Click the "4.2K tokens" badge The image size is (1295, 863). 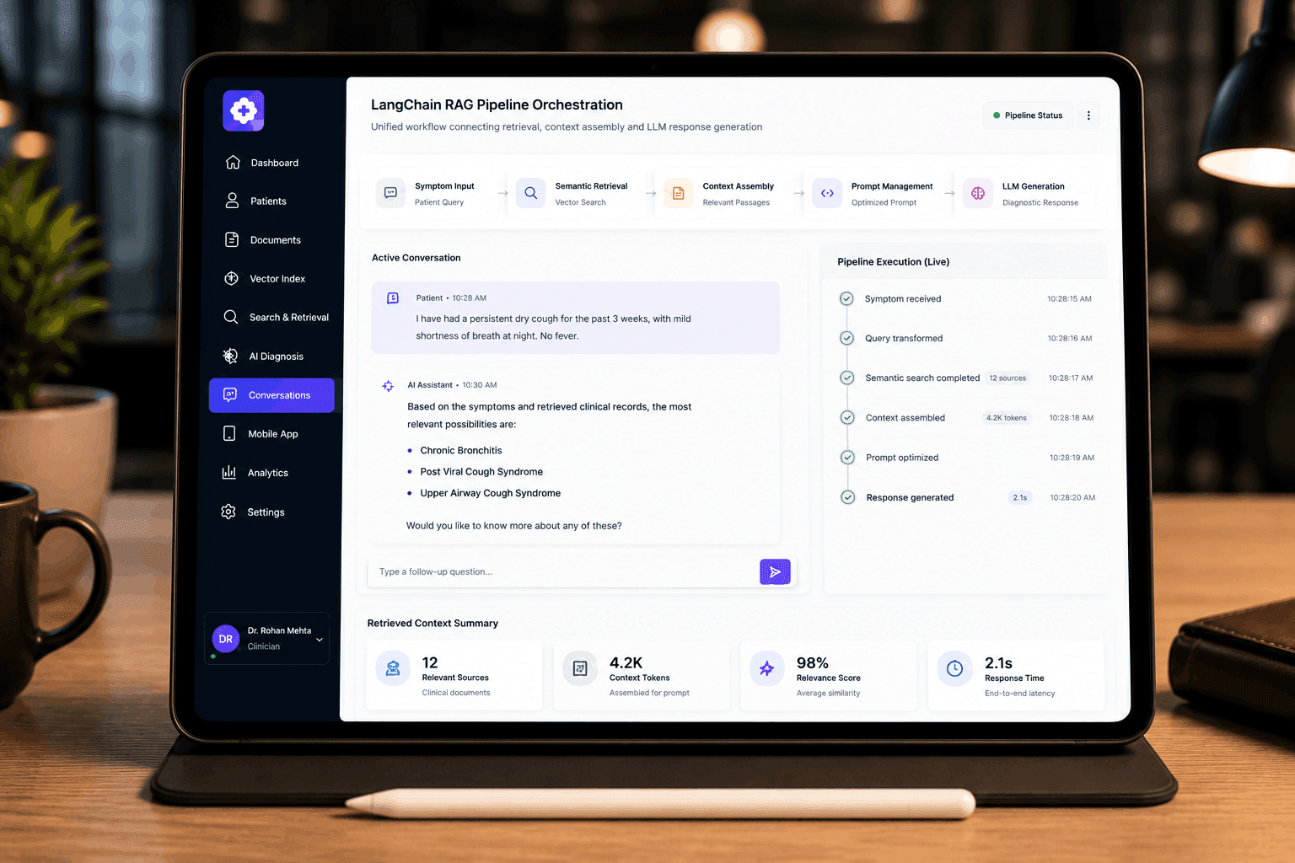(1007, 417)
